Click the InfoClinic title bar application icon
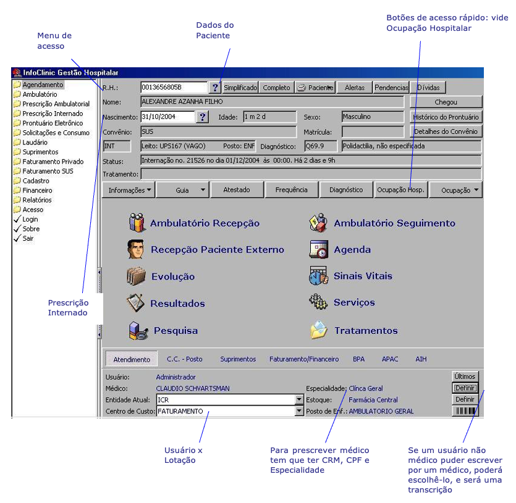The height and width of the screenshot is (503, 516). pos(17,73)
